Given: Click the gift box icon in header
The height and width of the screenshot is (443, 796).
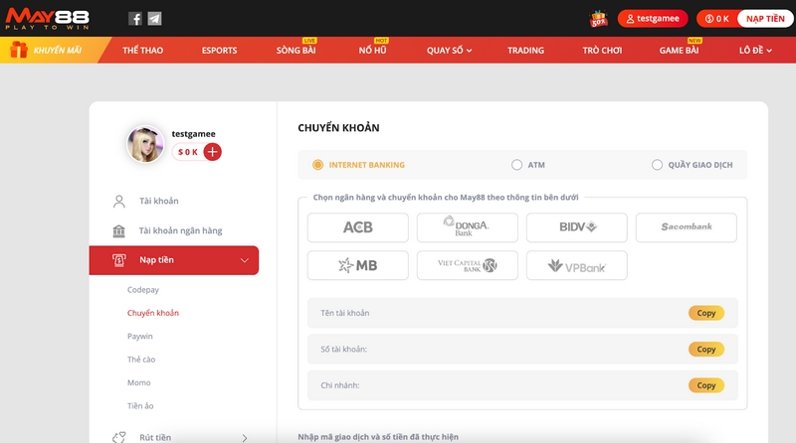Looking at the screenshot, I should pyautogui.click(x=599, y=18).
